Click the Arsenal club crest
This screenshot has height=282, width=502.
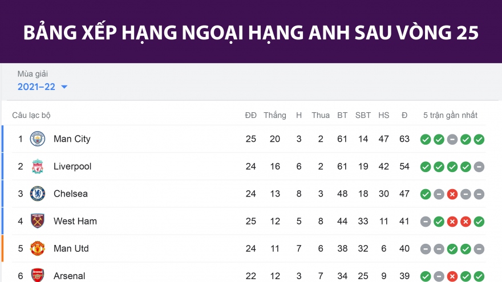tap(38, 275)
